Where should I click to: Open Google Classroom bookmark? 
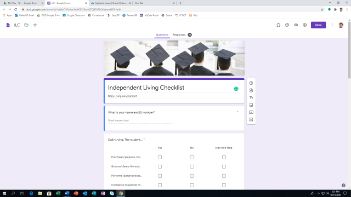point(73,15)
